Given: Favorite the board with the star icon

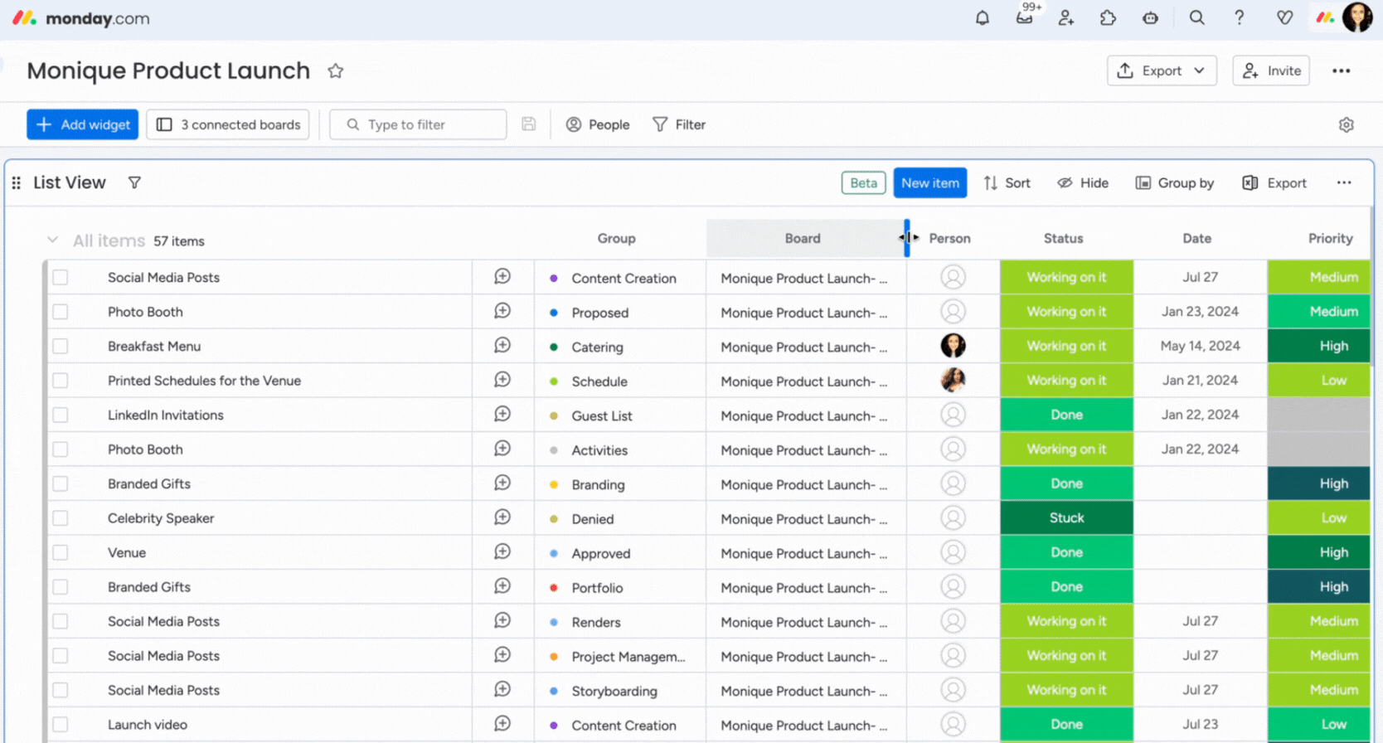Looking at the screenshot, I should pos(335,71).
